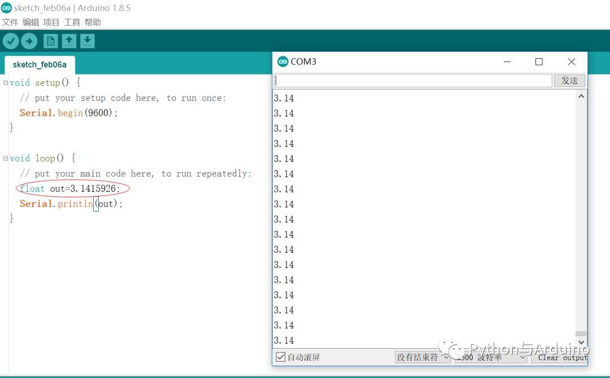610x378 pixels.
Task: Click the float out=3.1415926; code line
Action: [x=69, y=188]
